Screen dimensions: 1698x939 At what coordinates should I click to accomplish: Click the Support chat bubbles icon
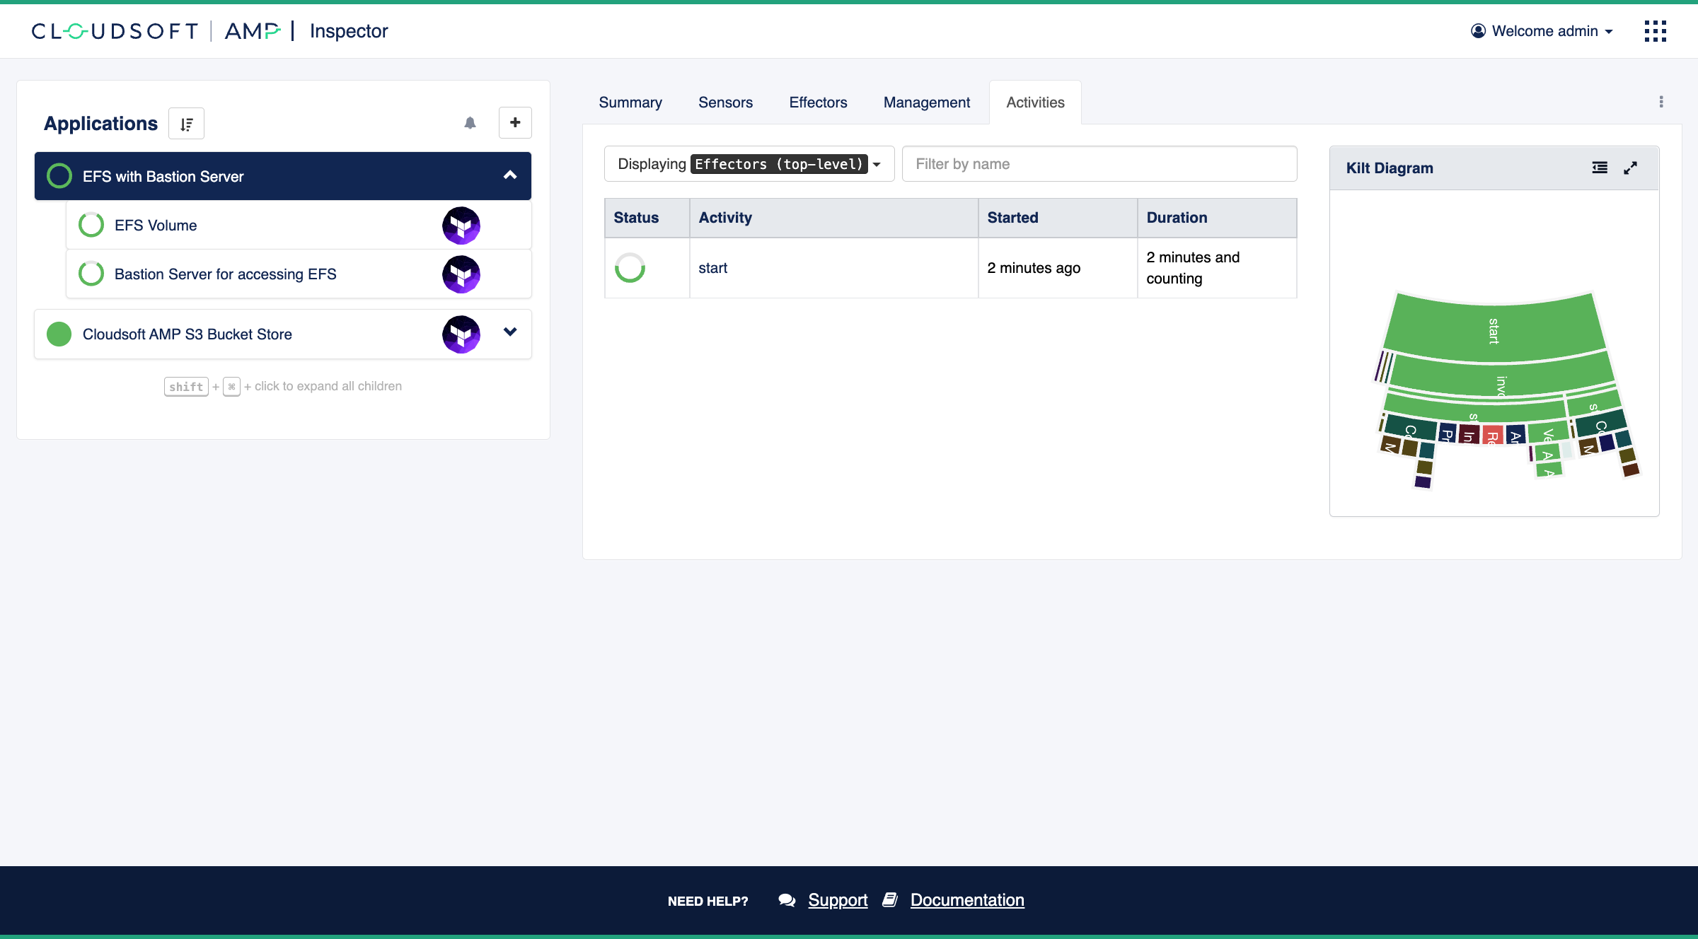click(787, 900)
